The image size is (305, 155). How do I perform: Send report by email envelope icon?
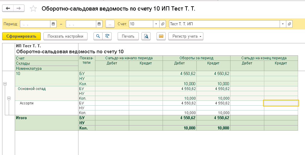161,36
